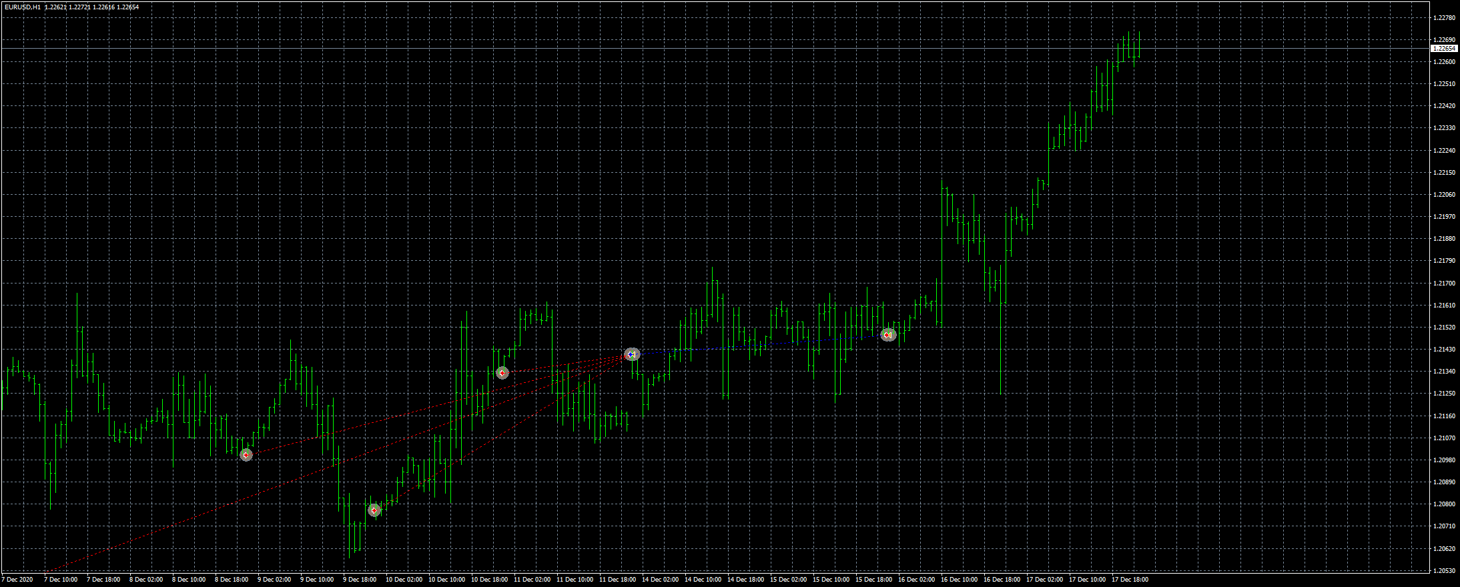Click the '11 Dec 18:00' time axis label
This screenshot has width=1460, height=587.
tap(617, 580)
